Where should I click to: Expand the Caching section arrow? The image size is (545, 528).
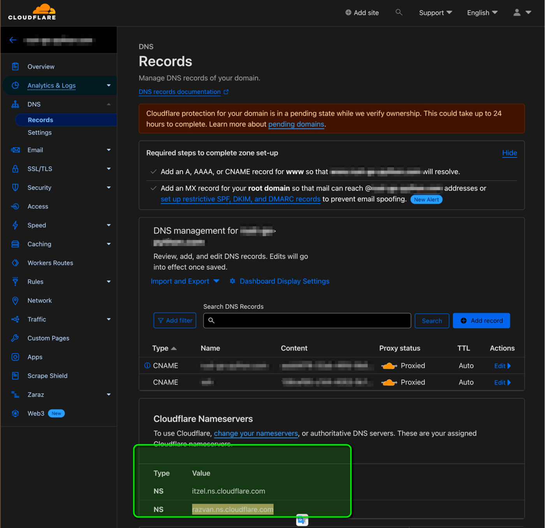coord(109,244)
